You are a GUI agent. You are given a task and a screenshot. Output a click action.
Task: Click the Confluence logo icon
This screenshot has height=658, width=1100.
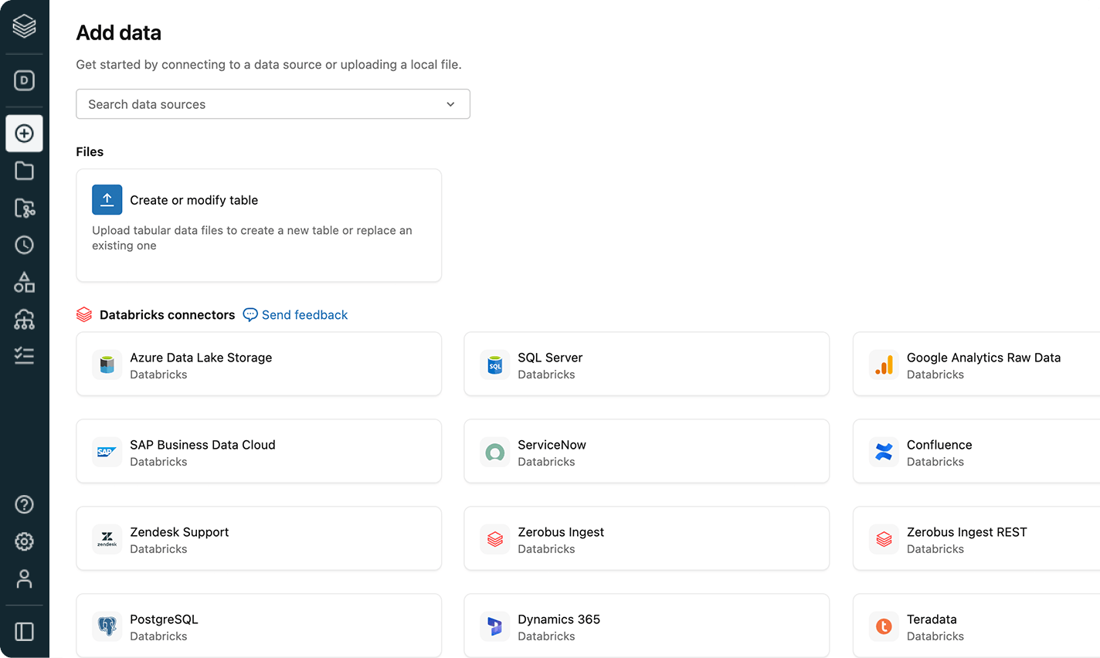(884, 452)
